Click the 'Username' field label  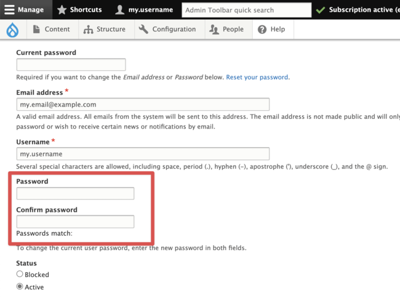[33, 142]
